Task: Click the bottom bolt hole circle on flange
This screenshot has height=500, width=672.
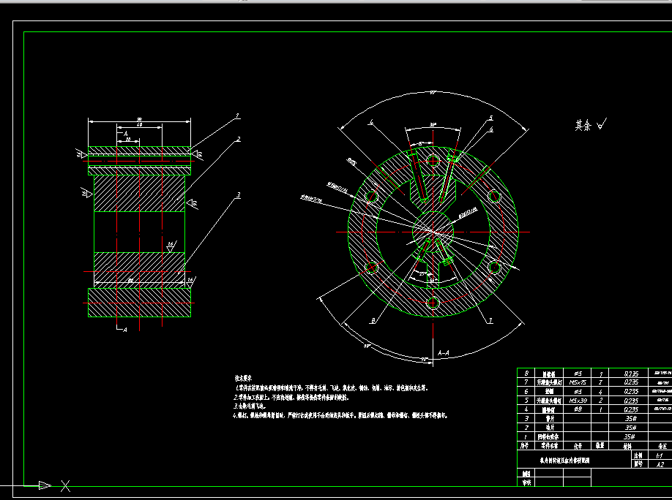Action: (433, 303)
